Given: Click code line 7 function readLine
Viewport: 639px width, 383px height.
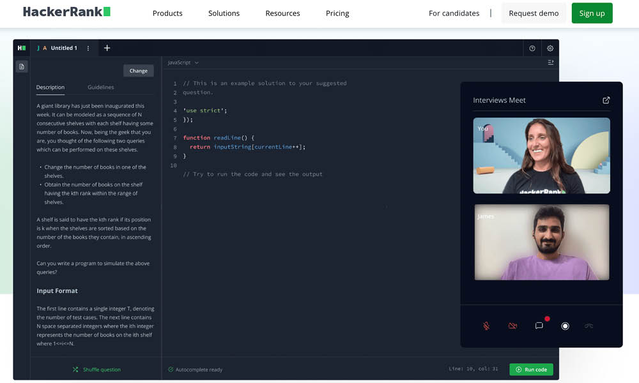Looking at the screenshot, I should (x=219, y=138).
